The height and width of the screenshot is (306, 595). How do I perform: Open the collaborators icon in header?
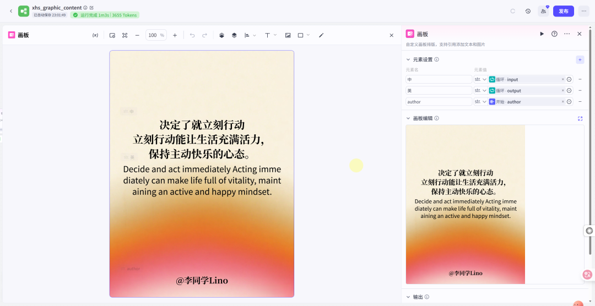[x=543, y=11]
